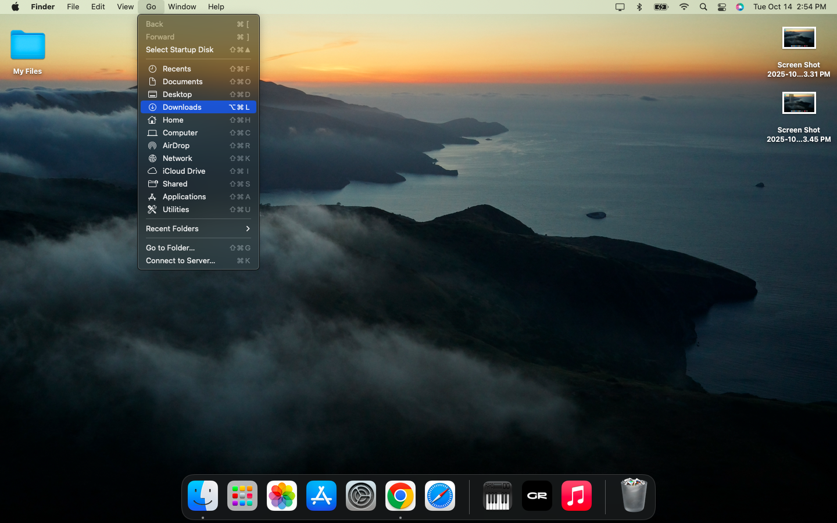This screenshot has height=523, width=837.
Task: Open Trash in the Dock
Action: [x=634, y=495]
